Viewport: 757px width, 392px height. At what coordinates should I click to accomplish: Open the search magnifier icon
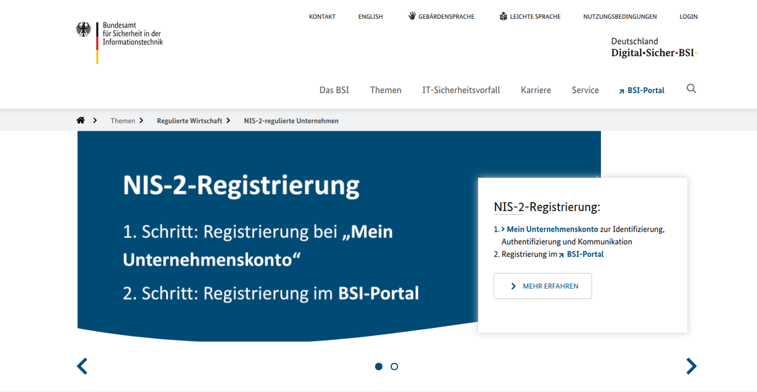(691, 89)
